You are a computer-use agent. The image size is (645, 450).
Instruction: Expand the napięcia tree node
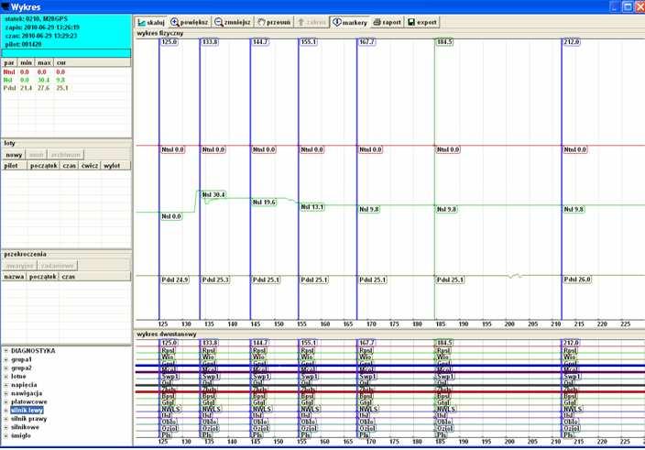pyautogui.click(x=6, y=385)
